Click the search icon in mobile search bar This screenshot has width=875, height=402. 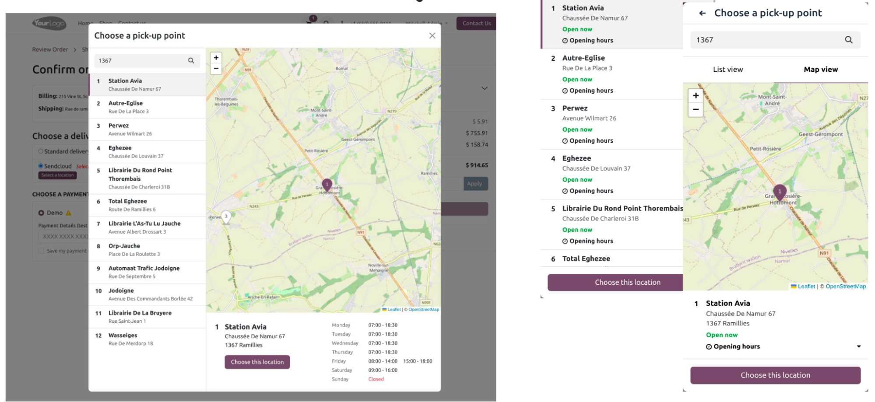(848, 40)
